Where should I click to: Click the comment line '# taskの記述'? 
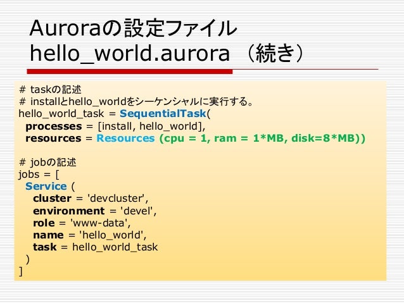point(50,90)
